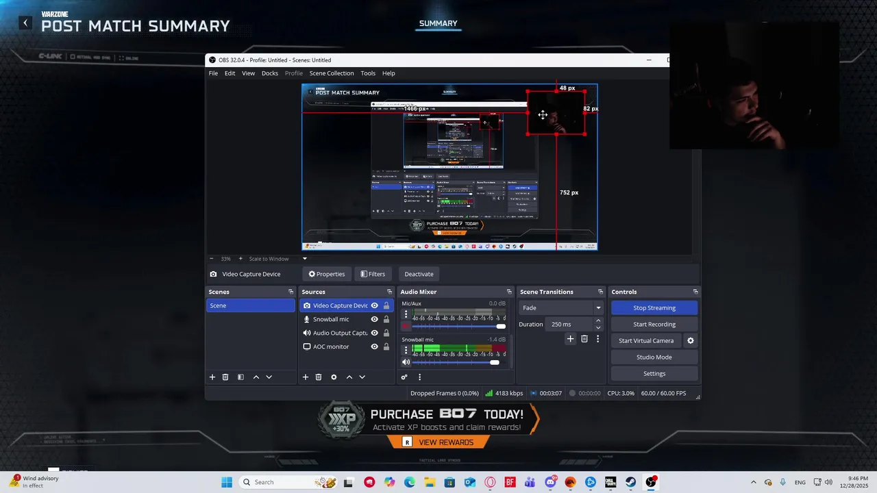Undock the Scene Transitions panel
This screenshot has width=877, height=493.
click(601, 292)
